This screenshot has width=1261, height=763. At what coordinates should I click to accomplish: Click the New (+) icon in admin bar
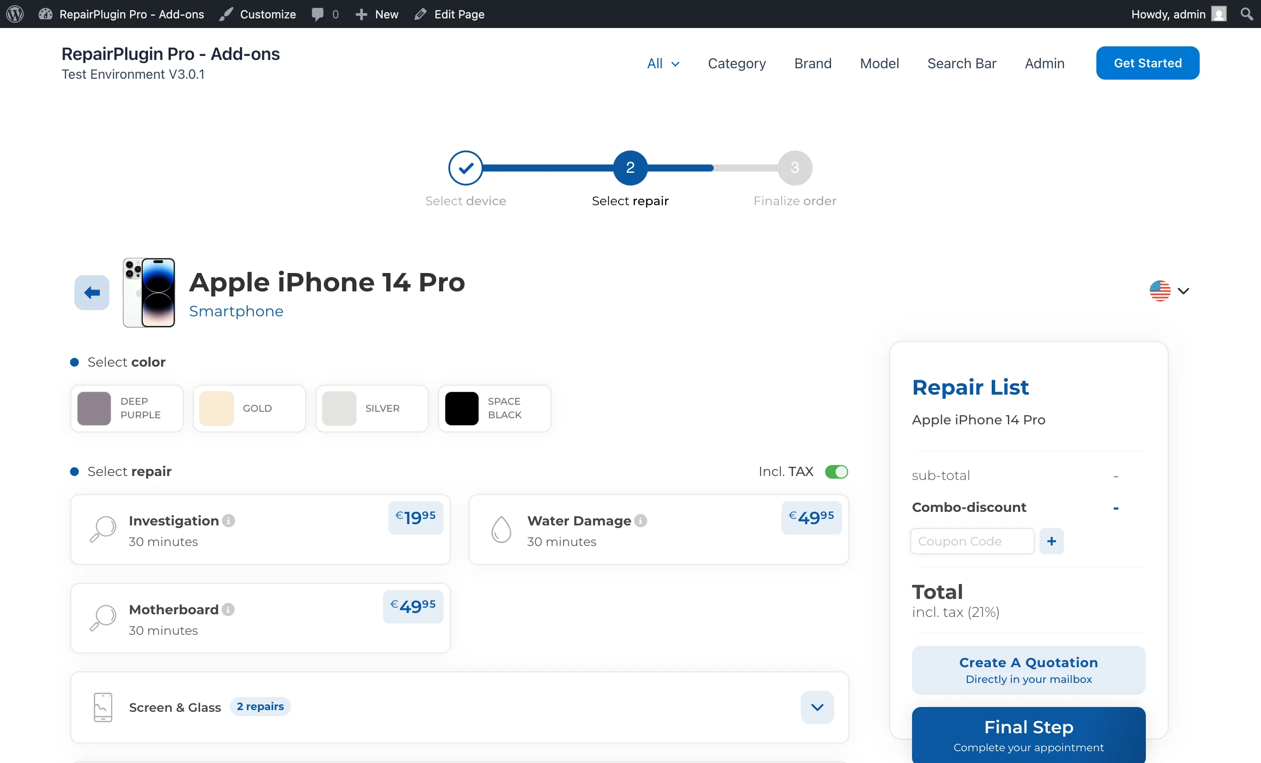click(x=362, y=14)
